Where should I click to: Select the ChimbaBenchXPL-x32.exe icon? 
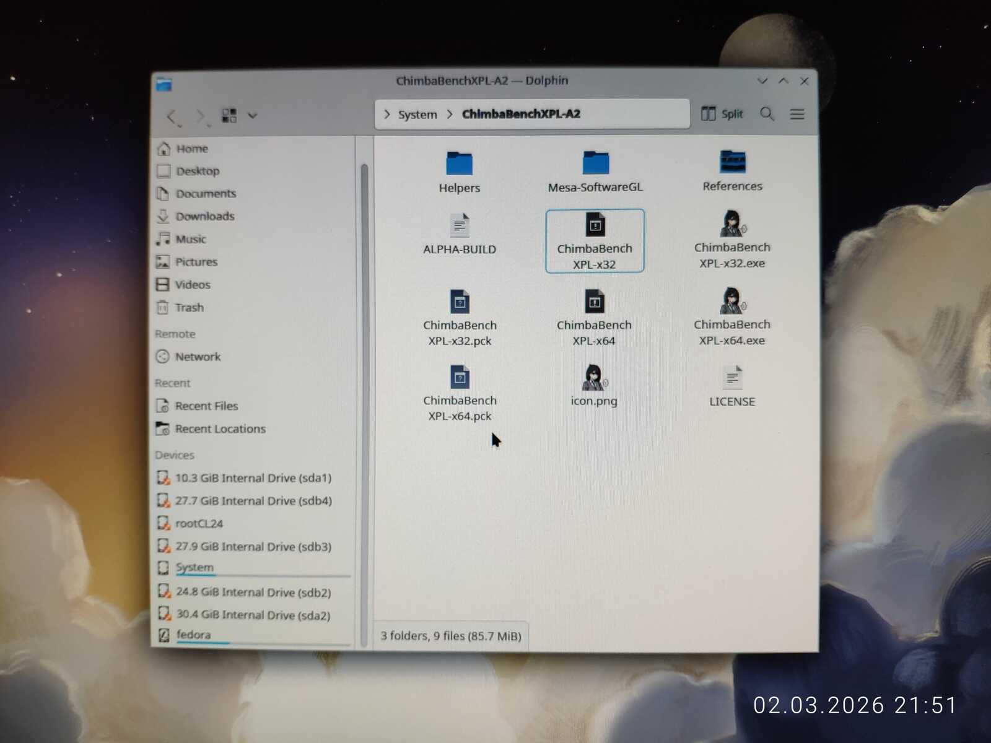tap(732, 224)
